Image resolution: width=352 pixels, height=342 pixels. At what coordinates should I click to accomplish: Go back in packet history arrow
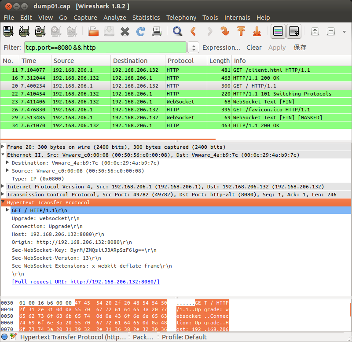193,31
